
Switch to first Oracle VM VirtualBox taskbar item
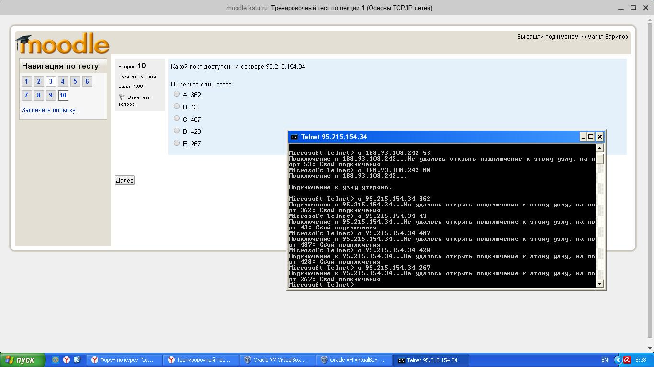[x=278, y=360]
